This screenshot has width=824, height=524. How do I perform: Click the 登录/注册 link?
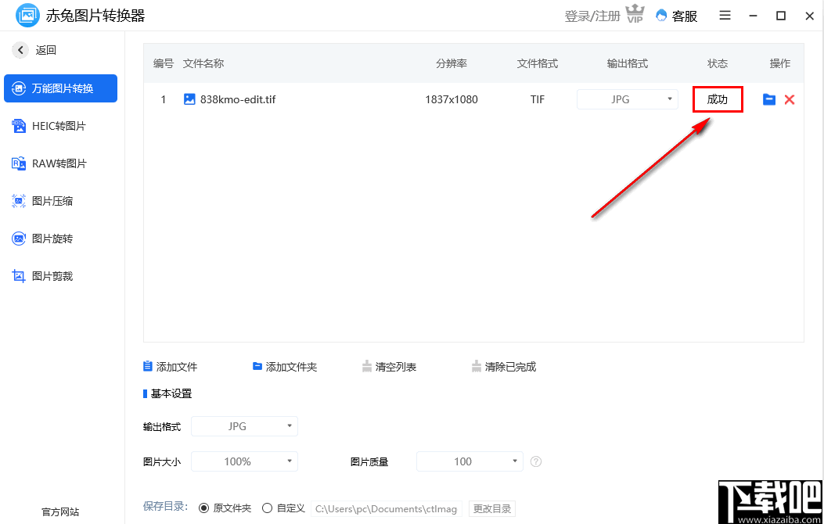(592, 16)
